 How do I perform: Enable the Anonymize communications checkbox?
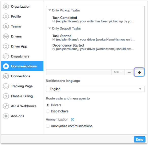coord(48,126)
